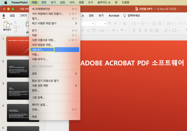The image size is (187, 131).
Task: Switch to the 그리기 ribbon tab
Action: 23,16
